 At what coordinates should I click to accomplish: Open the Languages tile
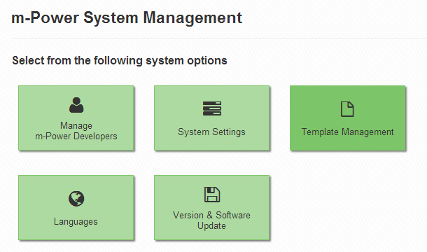[x=76, y=208]
